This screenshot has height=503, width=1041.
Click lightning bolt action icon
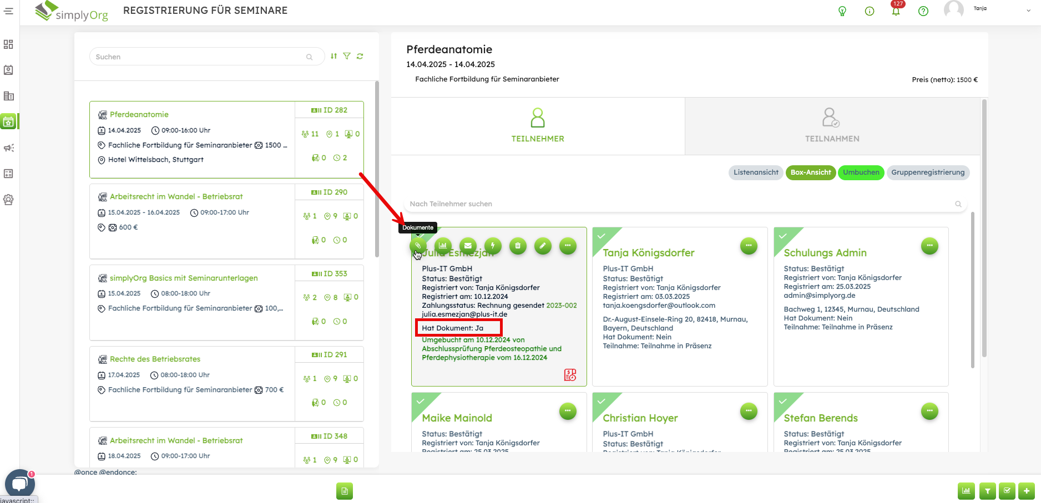493,246
